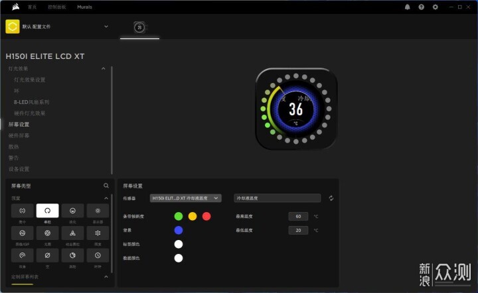Open the settings gear icon
This screenshot has width=478, height=293.
coord(436,7)
